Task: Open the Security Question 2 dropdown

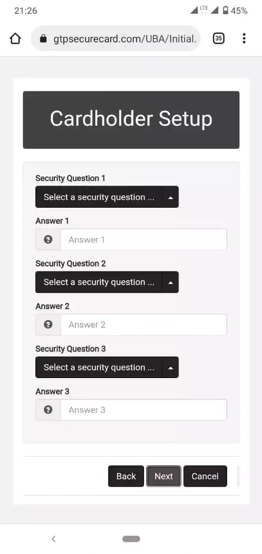Action: tap(107, 282)
